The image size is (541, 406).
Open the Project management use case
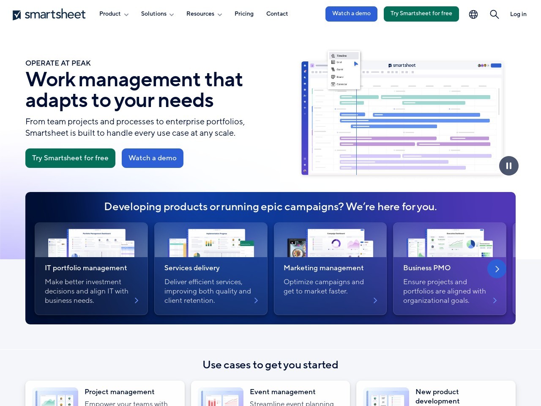120,392
